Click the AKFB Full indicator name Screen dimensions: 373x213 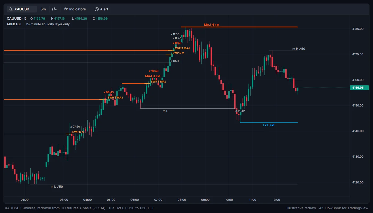pos(14,24)
